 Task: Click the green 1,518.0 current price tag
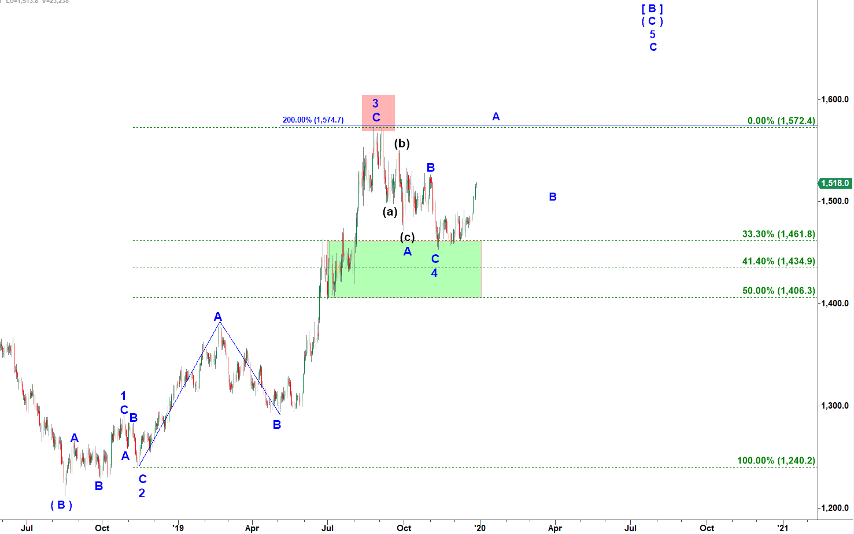[835, 183]
